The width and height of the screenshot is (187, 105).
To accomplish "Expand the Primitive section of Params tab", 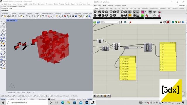I will pos(124,18).
